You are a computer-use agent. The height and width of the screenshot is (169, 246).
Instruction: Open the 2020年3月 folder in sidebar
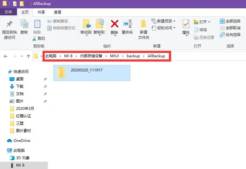pos(22,109)
